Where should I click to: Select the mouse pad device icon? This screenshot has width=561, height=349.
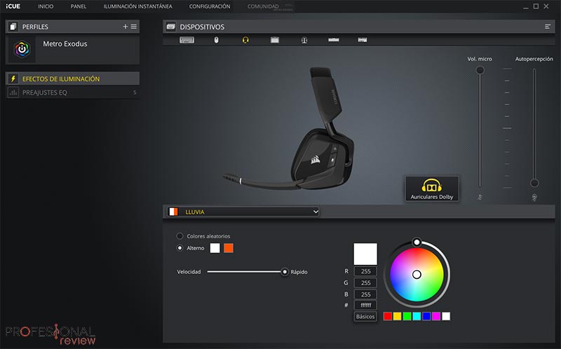(x=275, y=40)
